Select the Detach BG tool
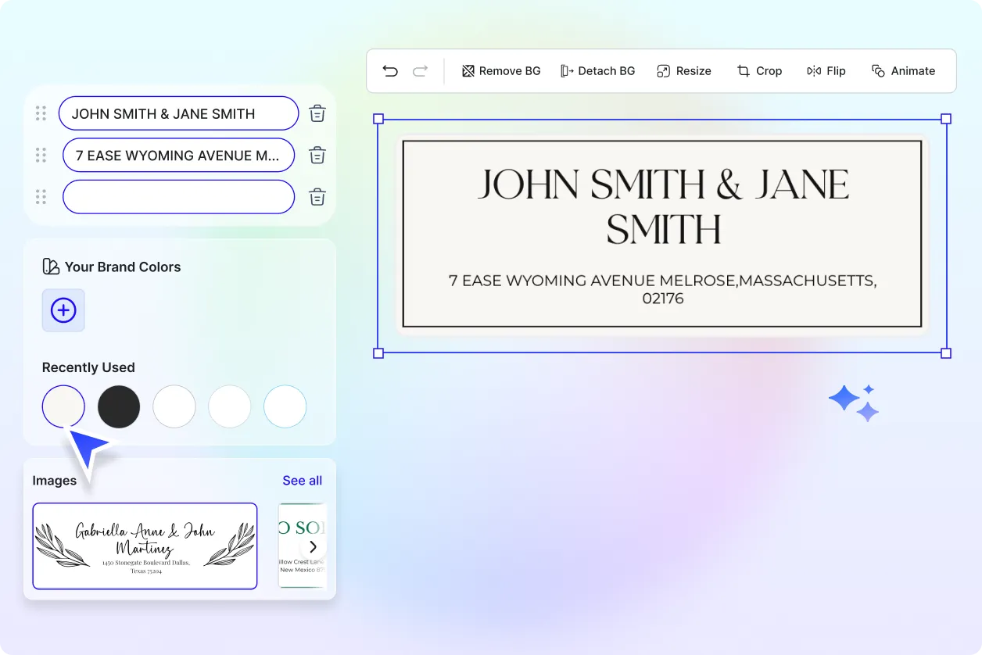 pos(598,70)
